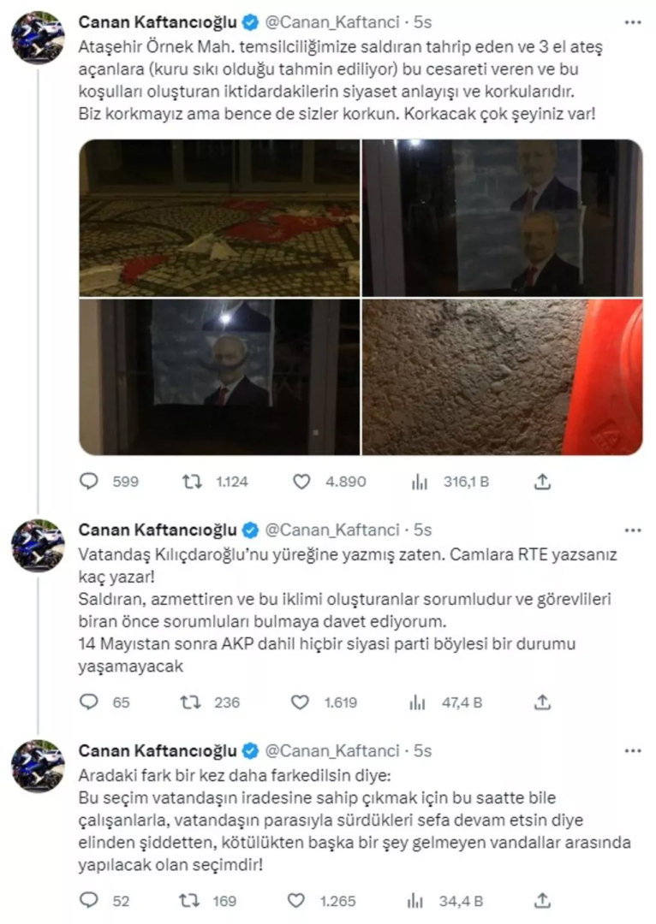Open top-left photo of damaged floor mosaic
This screenshot has height=924, width=656.
pos(219,218)
